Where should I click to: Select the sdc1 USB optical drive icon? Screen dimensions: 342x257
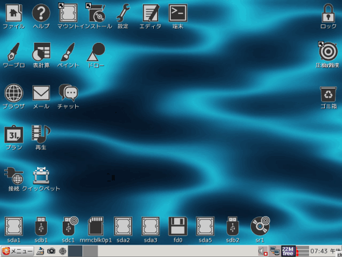coord(70,226)
